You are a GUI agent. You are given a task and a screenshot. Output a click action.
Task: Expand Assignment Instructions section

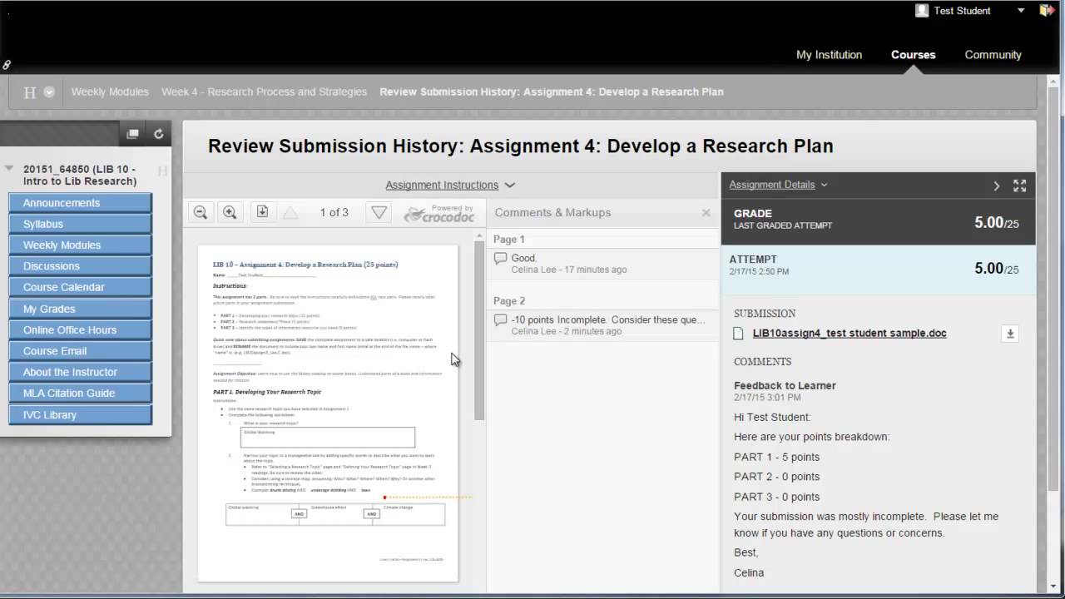click(450, 185)
